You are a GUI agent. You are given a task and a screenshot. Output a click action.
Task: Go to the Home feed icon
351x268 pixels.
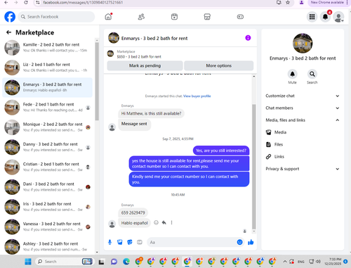point(108,17)
